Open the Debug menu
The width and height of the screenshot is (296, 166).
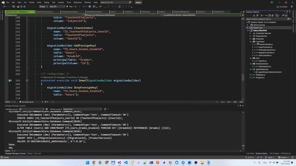tap(46, 2)
